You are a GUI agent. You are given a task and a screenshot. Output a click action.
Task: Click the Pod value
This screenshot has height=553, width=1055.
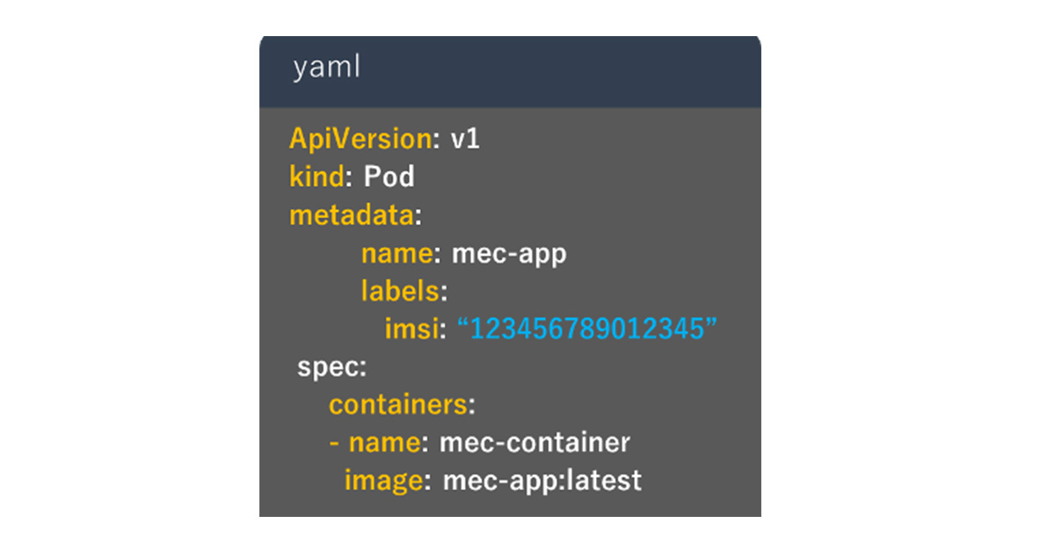click(x=389, y=178)
